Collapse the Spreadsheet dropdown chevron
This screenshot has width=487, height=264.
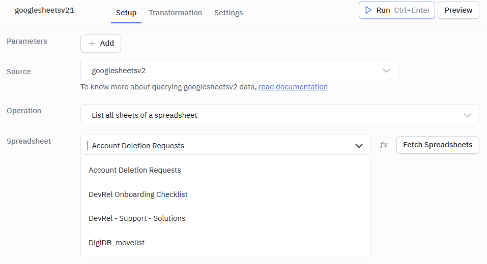tap(359, 145)
